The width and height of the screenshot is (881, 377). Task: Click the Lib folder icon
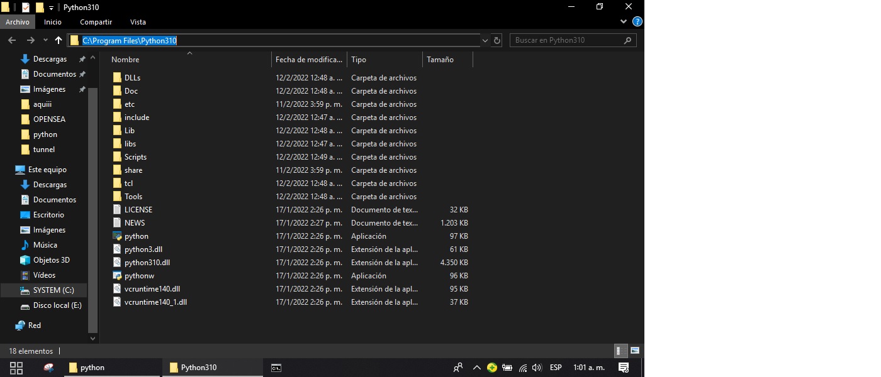(117, 131)
